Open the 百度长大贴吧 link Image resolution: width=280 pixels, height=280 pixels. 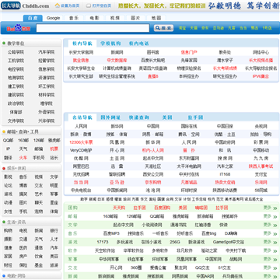tap(153, 61)
